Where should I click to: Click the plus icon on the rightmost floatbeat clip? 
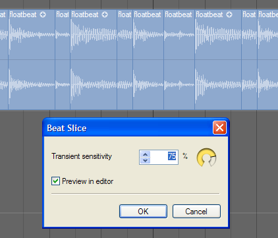tap(229, 15)
